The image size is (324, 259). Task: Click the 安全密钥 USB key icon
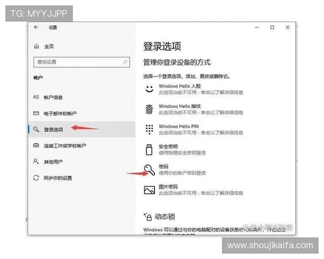(x=149, y=150)
